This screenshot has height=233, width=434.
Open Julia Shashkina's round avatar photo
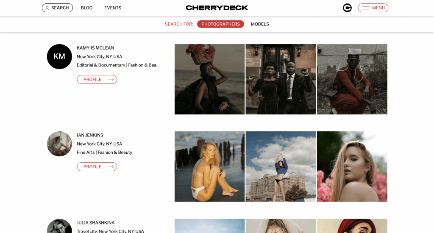[x=59, y=226]
